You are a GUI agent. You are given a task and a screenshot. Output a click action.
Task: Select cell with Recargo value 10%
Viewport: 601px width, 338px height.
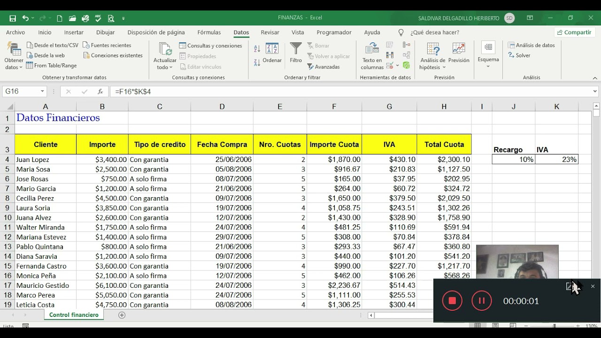(x=514, y=160)
